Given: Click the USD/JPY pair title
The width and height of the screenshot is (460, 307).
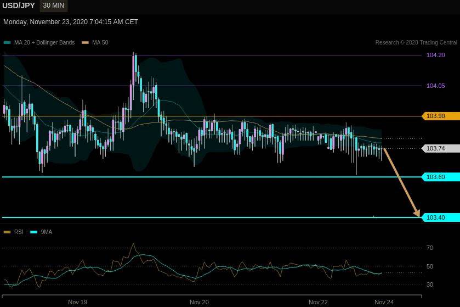Looking at the screenshot, I should click(19, 5).
